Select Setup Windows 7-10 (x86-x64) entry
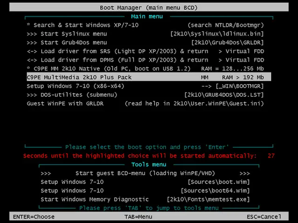298x223 pixels. tap(149, 86)
